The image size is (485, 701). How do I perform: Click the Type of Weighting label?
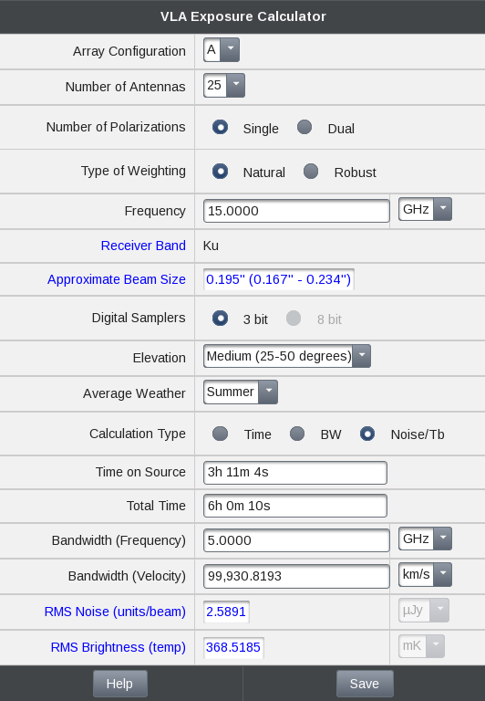click(133, 171)
